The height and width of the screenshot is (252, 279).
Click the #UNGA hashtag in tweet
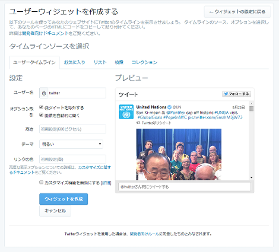pyautogui.click(x=221, y=113)
